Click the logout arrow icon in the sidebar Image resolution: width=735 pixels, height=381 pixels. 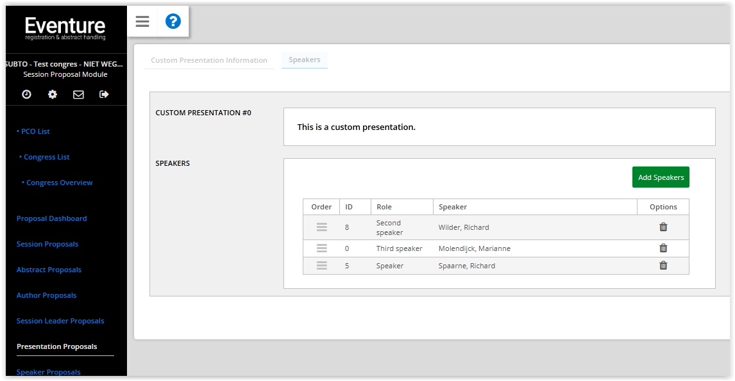(104, 94)
